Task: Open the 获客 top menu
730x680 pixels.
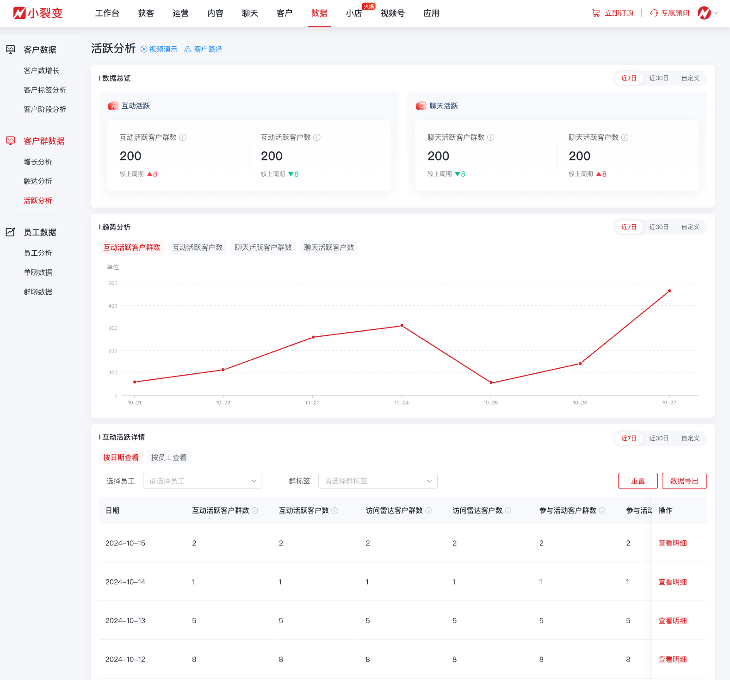Action: coord(146,13)
